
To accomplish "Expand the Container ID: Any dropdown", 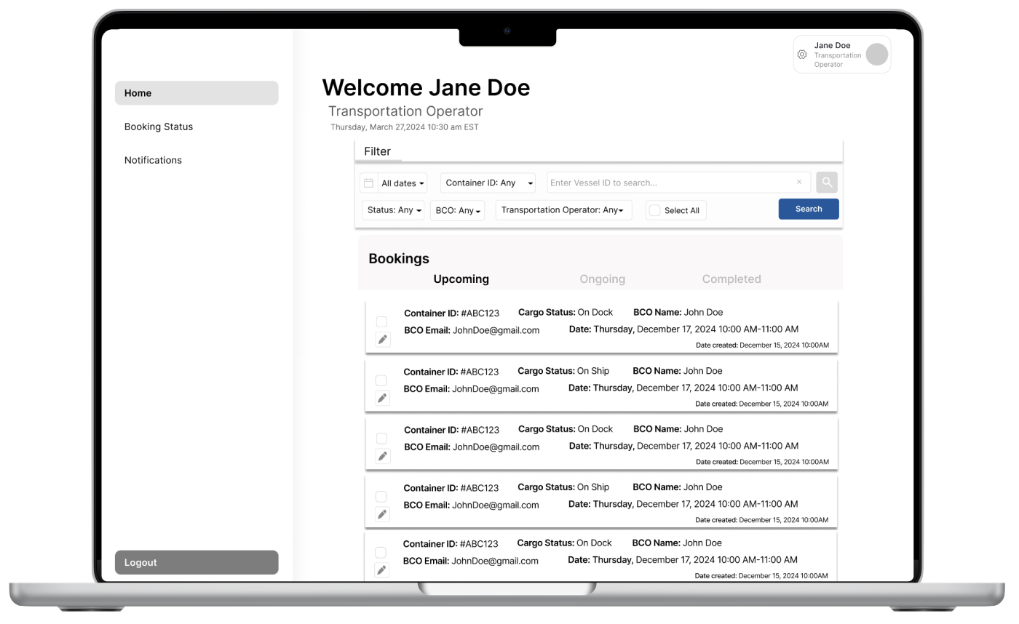I will [x=488, y=183].
